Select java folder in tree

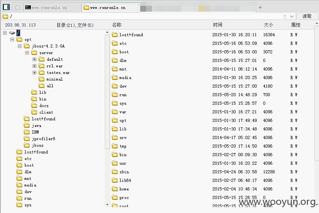33,125
